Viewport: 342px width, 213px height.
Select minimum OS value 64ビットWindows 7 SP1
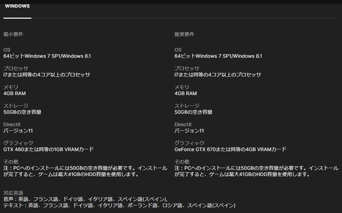[x=47, y=56]
